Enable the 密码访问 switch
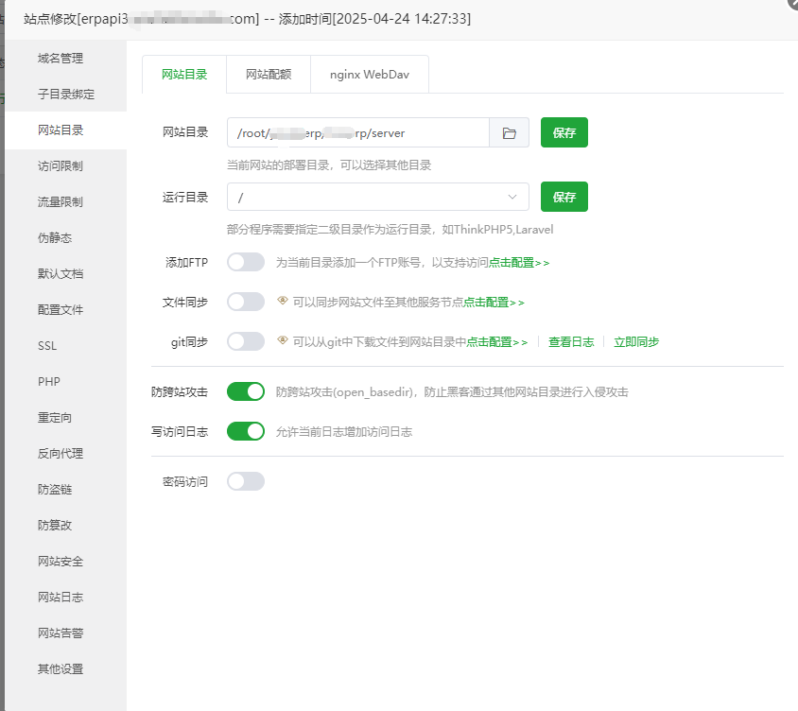 tap(246, 481)
